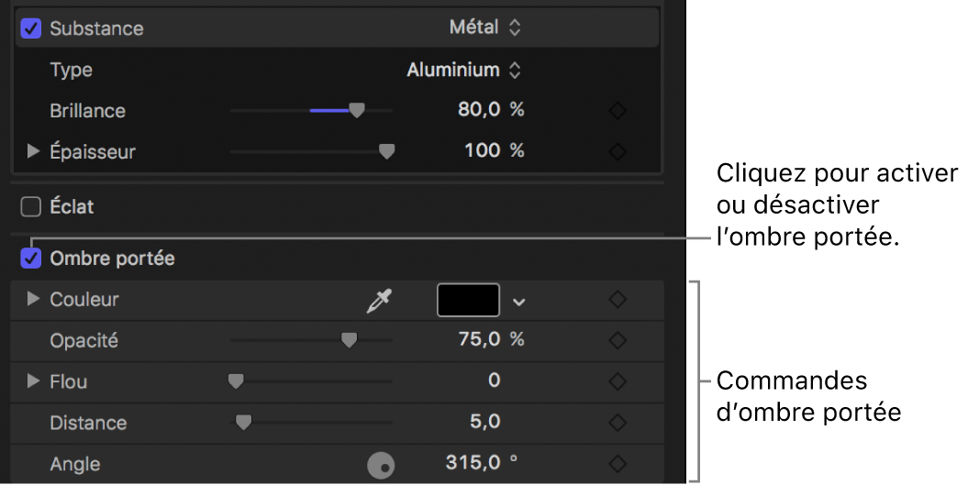This screenshot has height=485, width=968.
Task: Add keyframe diamond for Distance
Action: click(x=618, y=423)
